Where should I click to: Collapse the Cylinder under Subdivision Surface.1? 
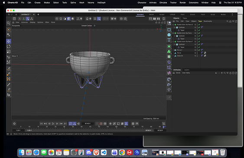coord(175,44)
